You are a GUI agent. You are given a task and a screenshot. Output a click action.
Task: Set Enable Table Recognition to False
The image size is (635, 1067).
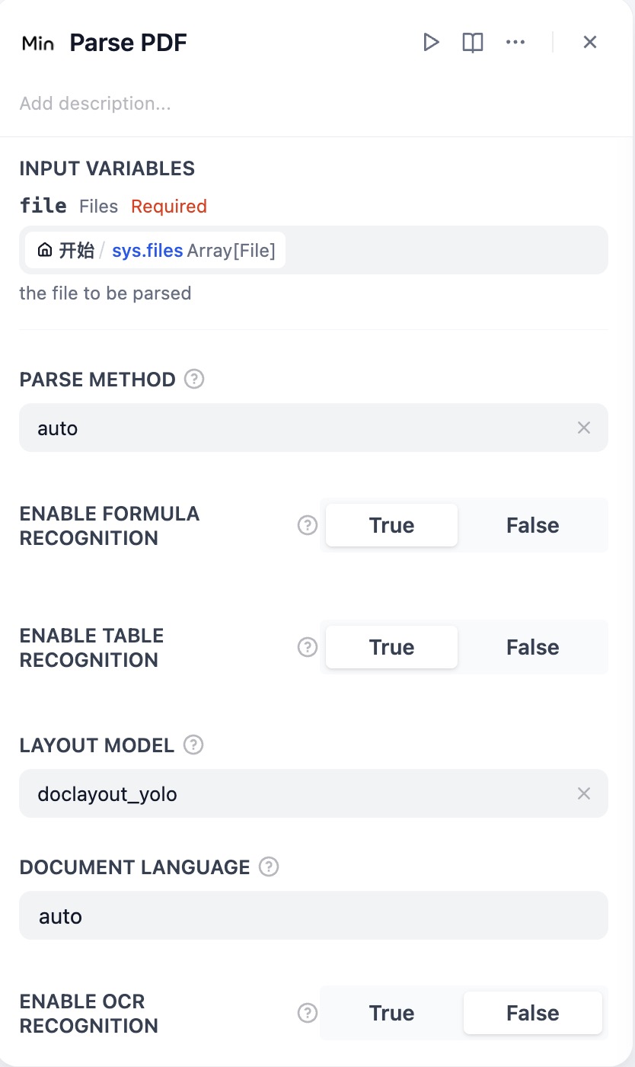pos(532,647)
